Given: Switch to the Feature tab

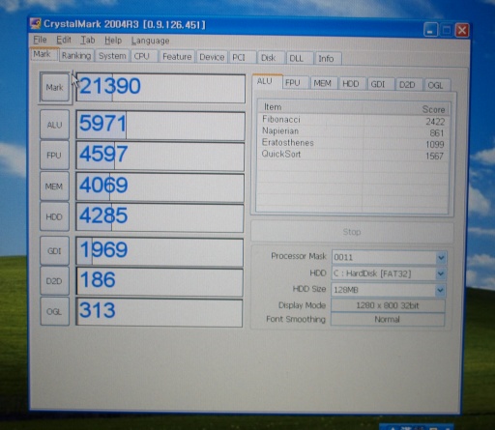Looking at the screenshot, I should [x=177, y=57].
